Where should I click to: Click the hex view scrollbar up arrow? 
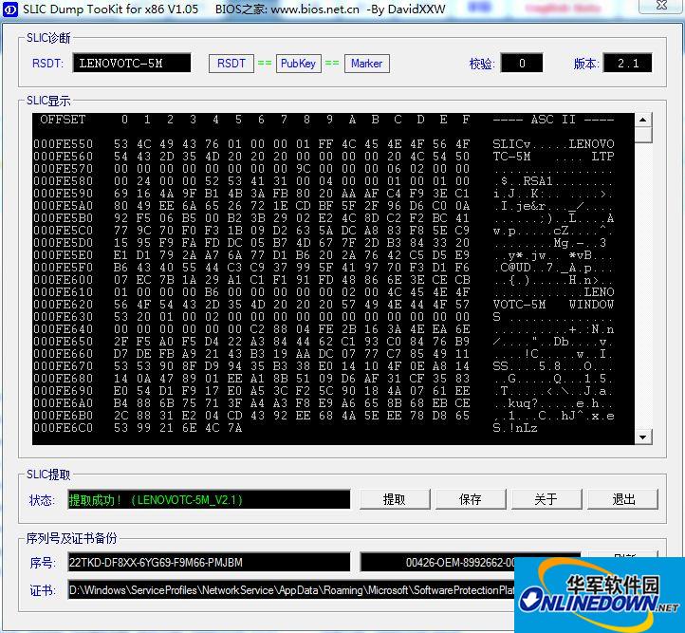coord(642,120)
